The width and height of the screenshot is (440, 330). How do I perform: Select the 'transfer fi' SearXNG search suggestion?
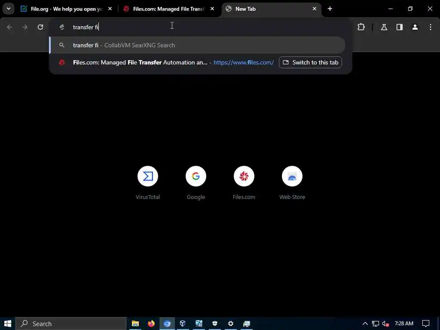point(197,45)
